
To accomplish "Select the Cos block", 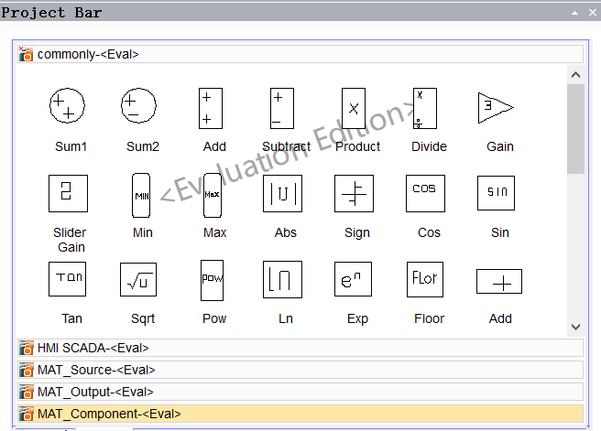I will pos(425,193).
